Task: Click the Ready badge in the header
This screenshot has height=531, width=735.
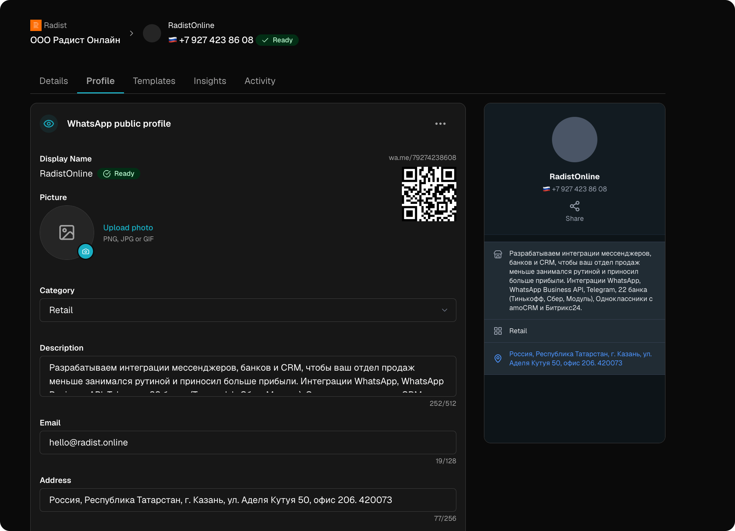Action: click(x=277, y=40)
